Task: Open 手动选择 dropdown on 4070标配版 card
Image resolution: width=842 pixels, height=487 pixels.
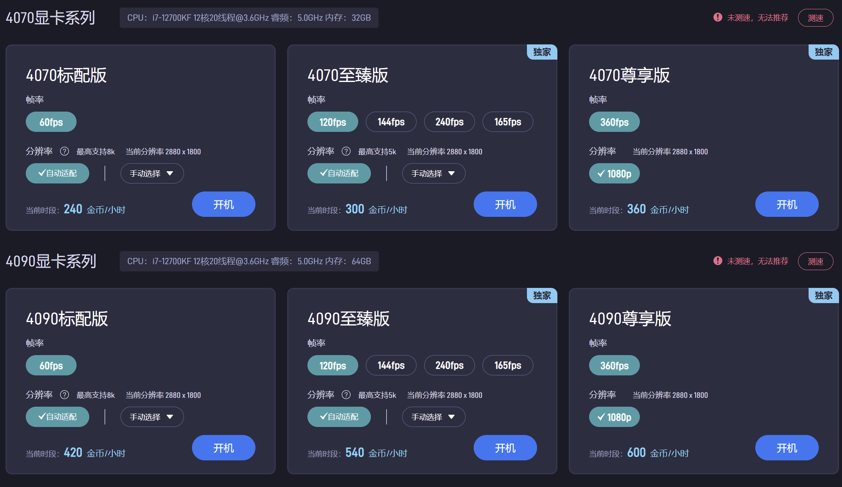Action: click(x=152, y=173)
